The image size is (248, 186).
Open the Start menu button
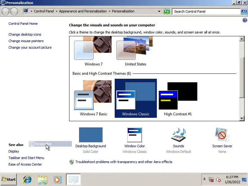(x=9, y=179)
